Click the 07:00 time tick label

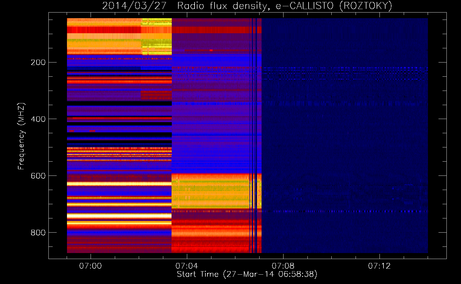point(90,266)
